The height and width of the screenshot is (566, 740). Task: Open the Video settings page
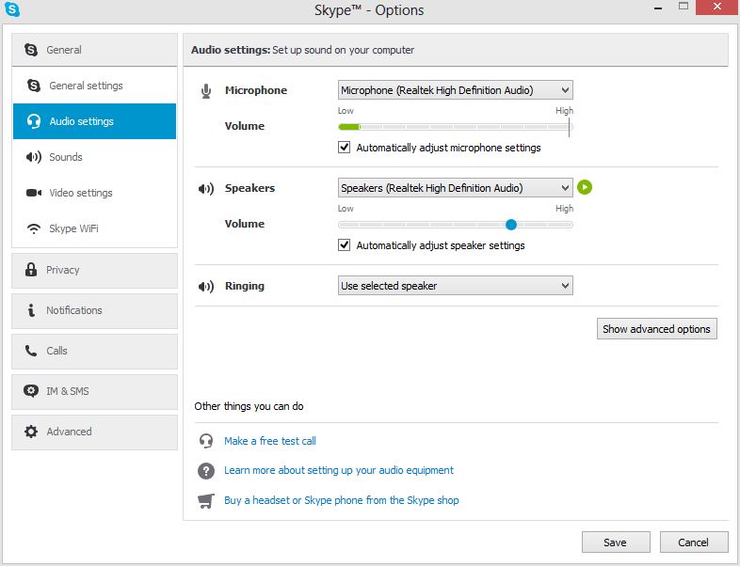(x=80, y=193)
